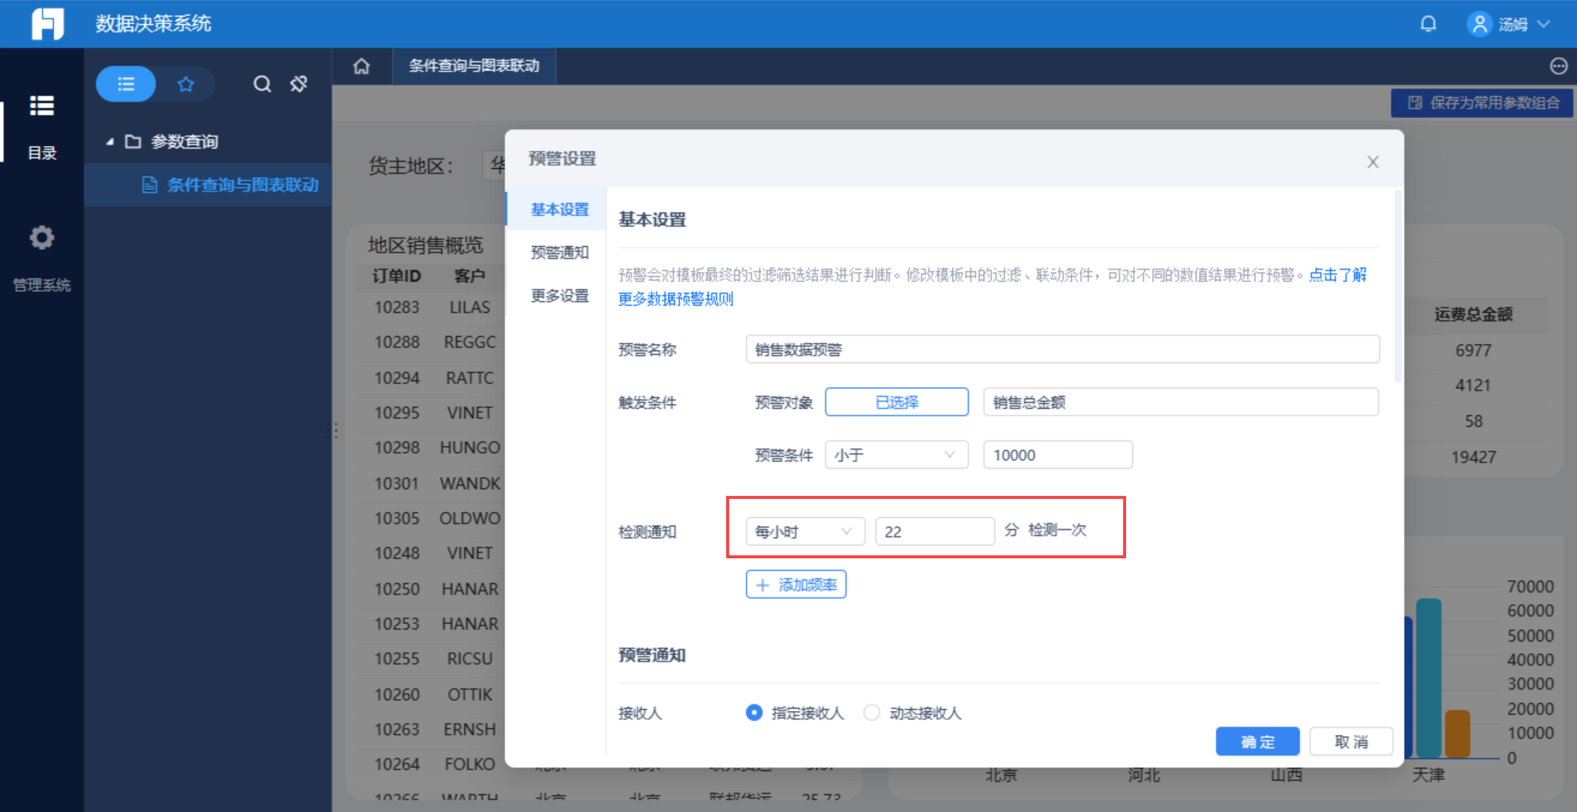Image resolution: width=1577 pixels, height=812 pixels.
Task: Click the notification bell icon
Action: [x=1428, y=24]
